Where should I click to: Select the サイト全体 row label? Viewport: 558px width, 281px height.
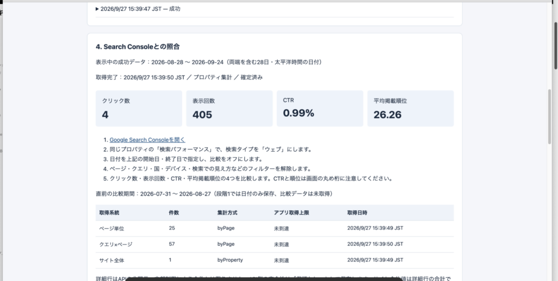click(112, 260)
